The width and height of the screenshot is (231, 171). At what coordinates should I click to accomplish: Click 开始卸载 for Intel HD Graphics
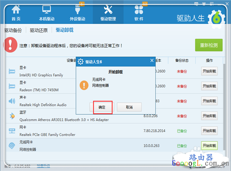tap(209, 71)
